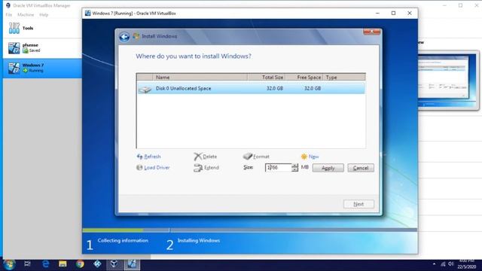Click the Type column header

(344, 78)
